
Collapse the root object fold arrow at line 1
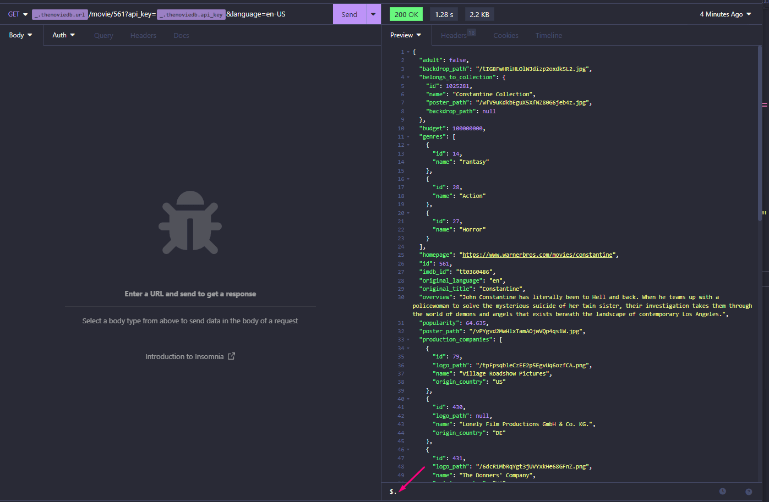[x=408, y=52]
